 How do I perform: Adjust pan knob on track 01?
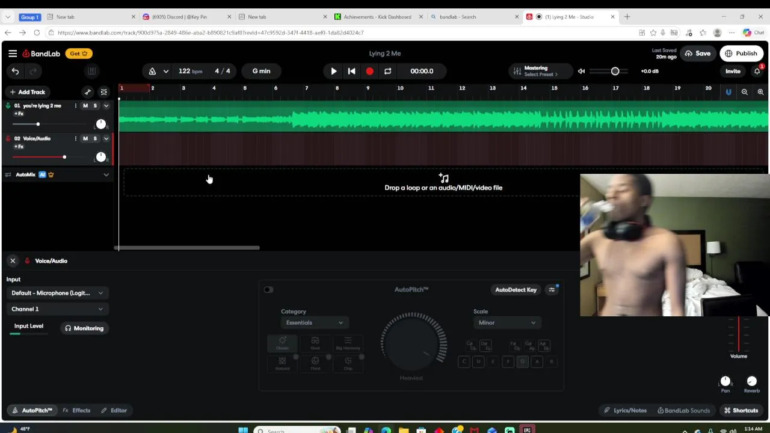[x=100, y=124]
